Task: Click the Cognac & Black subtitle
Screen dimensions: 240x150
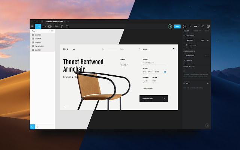Action: (x=71, y=77)
